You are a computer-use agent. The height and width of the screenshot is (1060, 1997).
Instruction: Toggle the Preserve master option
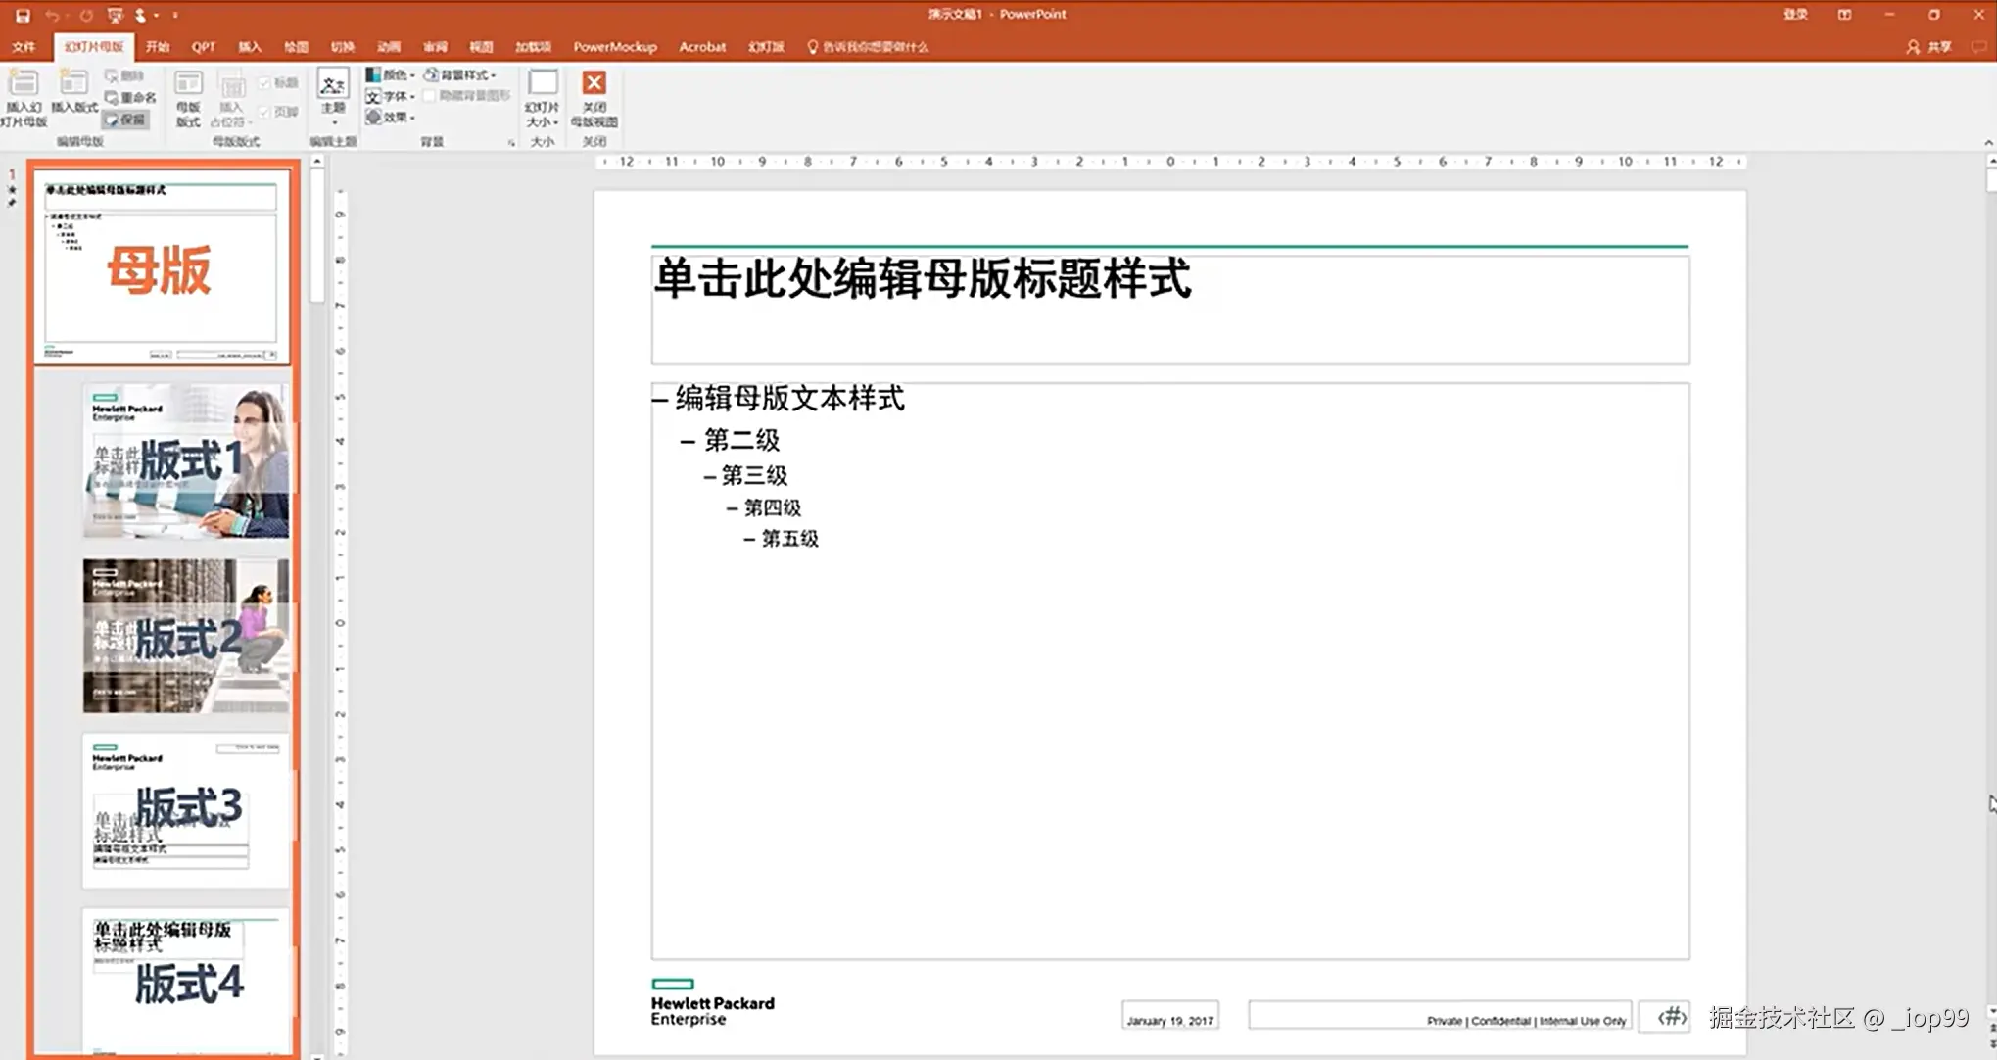(x=127, y=119)
